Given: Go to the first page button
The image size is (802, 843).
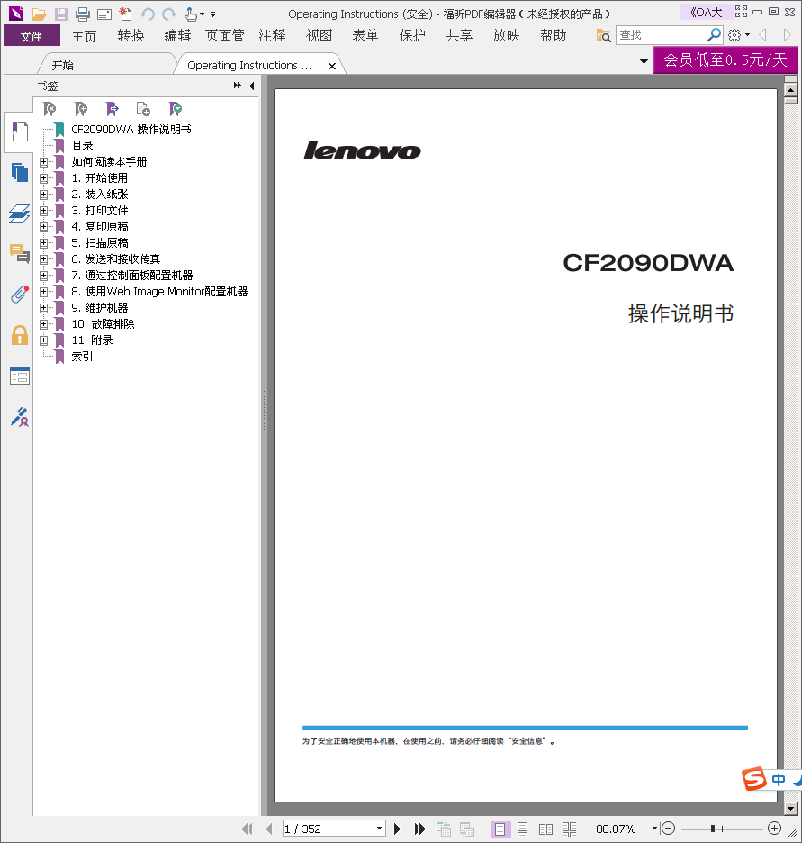Looking at the screenshot, I should (x=247, y=829).
